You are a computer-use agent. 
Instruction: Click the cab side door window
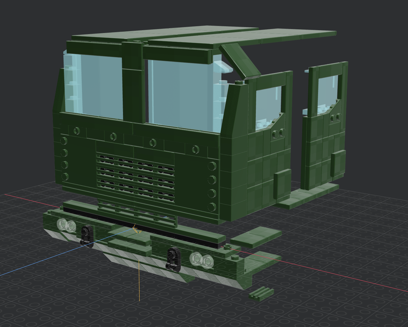point(268,107)
